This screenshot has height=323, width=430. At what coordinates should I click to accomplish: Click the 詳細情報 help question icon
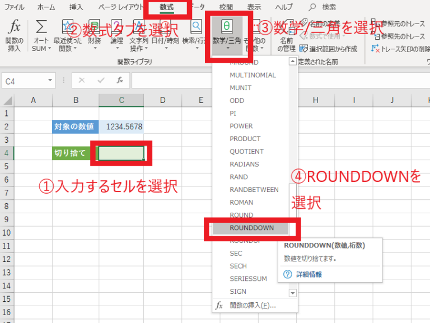point(287,274)
